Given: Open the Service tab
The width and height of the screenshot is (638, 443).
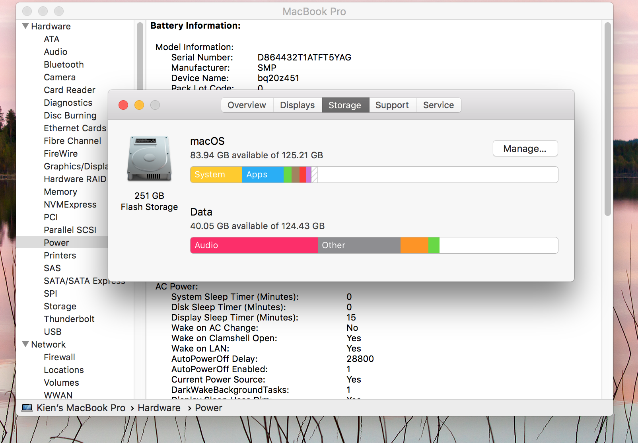Looking at the screenshot, I should tap(439, 105).
